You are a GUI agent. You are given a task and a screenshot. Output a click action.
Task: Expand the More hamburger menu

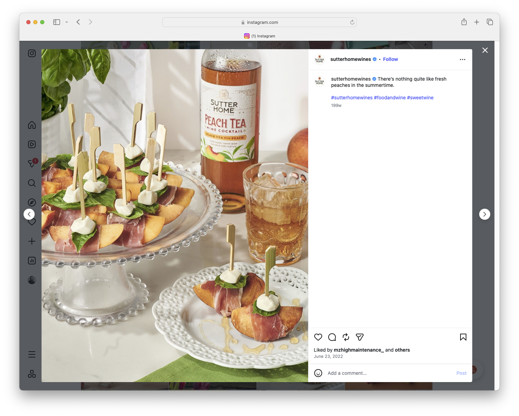coord(32,354)
